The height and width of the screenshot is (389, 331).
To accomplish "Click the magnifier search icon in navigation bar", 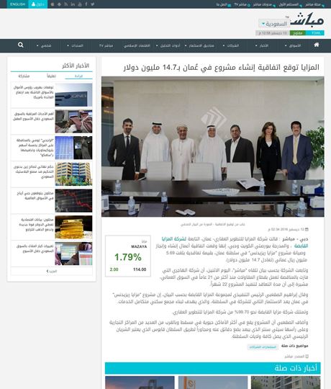I will tap(21, 45).
